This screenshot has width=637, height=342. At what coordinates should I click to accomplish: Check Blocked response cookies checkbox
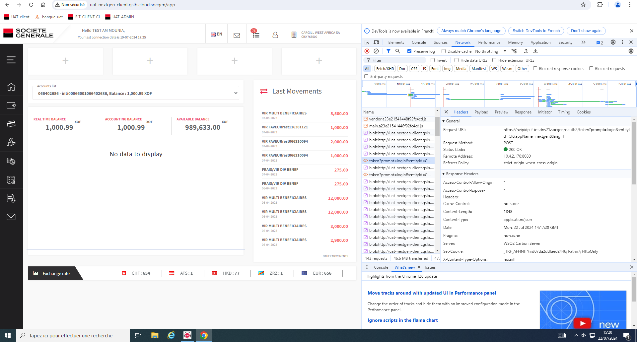click(x=535, y=68)
